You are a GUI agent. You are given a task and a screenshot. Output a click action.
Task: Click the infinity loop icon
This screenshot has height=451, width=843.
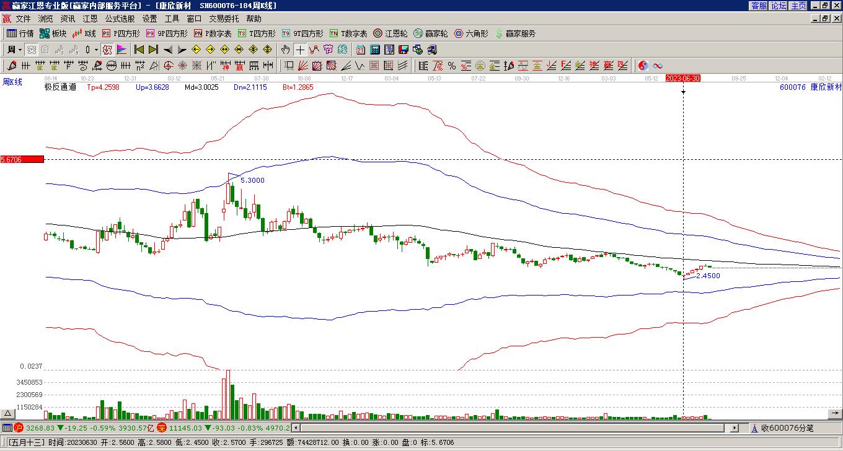[658, 66]
